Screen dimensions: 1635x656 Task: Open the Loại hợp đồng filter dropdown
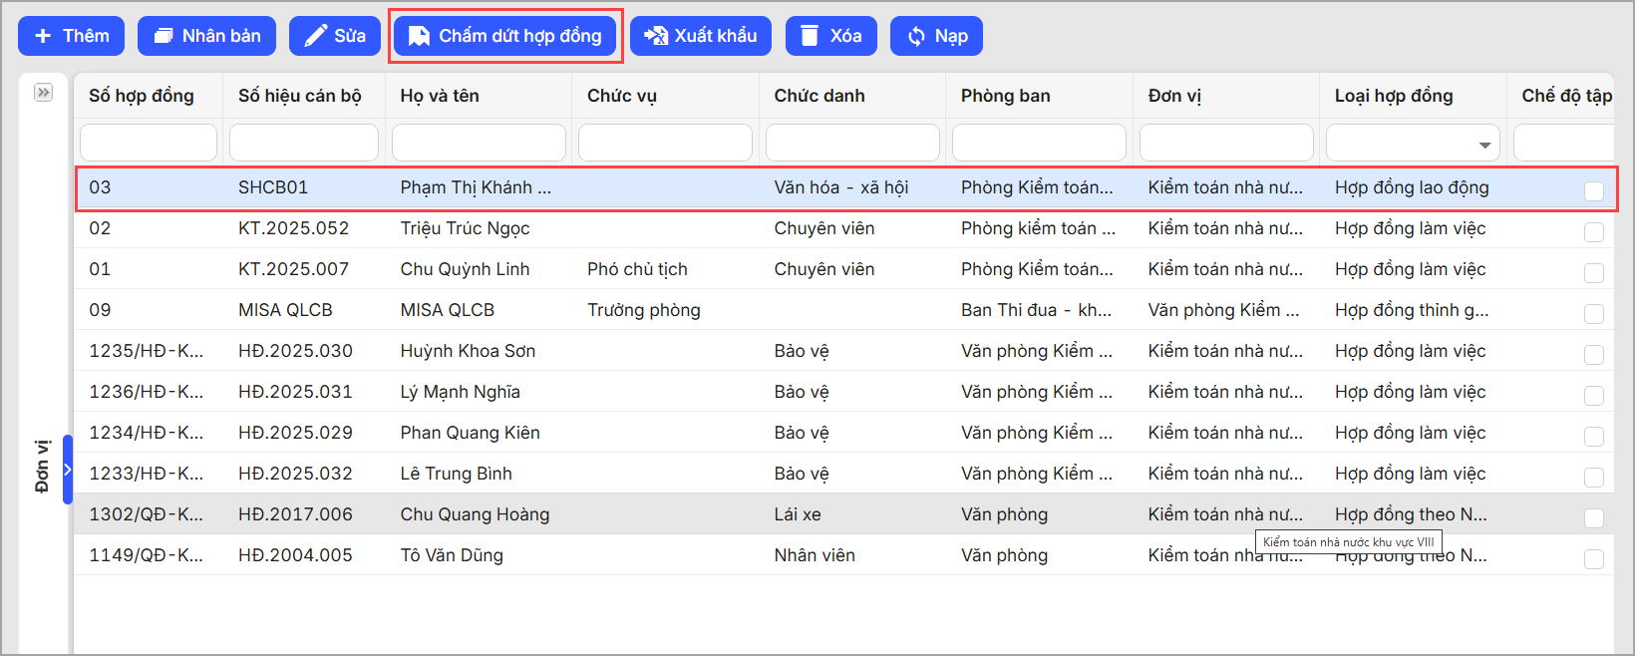(x=1484, y=145)
